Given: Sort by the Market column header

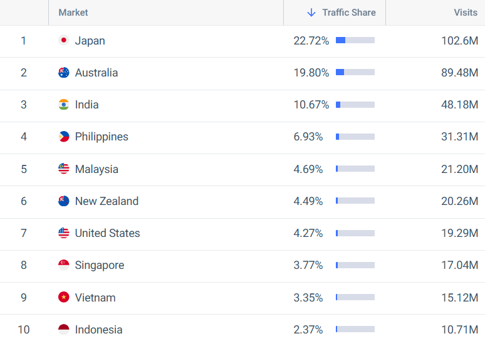Looking at the screenshot, I should pos(73,13).
